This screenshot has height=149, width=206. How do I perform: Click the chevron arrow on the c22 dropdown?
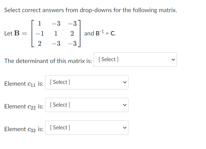(124, 105)
